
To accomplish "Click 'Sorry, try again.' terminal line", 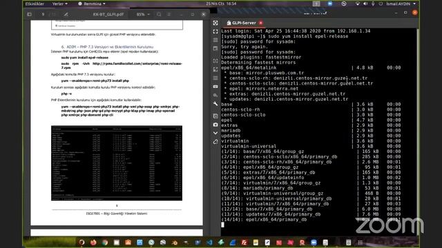I will point(244,47).
